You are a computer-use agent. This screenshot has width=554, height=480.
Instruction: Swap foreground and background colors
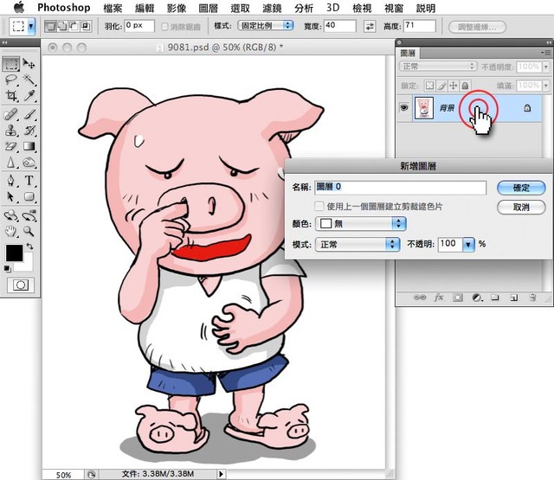(x=29, y=246)
